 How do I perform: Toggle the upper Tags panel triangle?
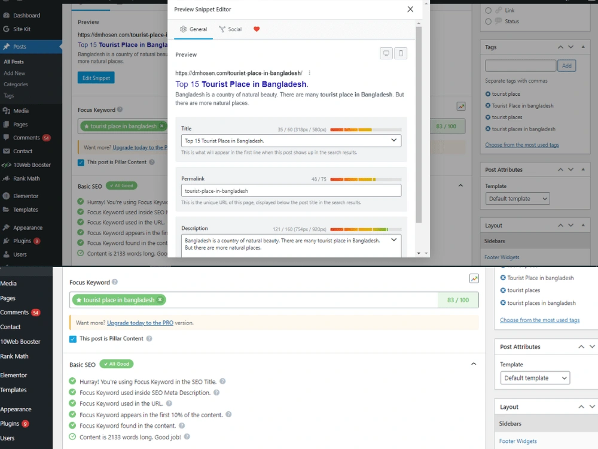click(583, 47)
